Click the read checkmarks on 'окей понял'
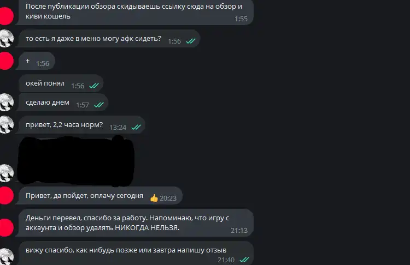The width and height of the screenshot is (410, 265). 94,86
